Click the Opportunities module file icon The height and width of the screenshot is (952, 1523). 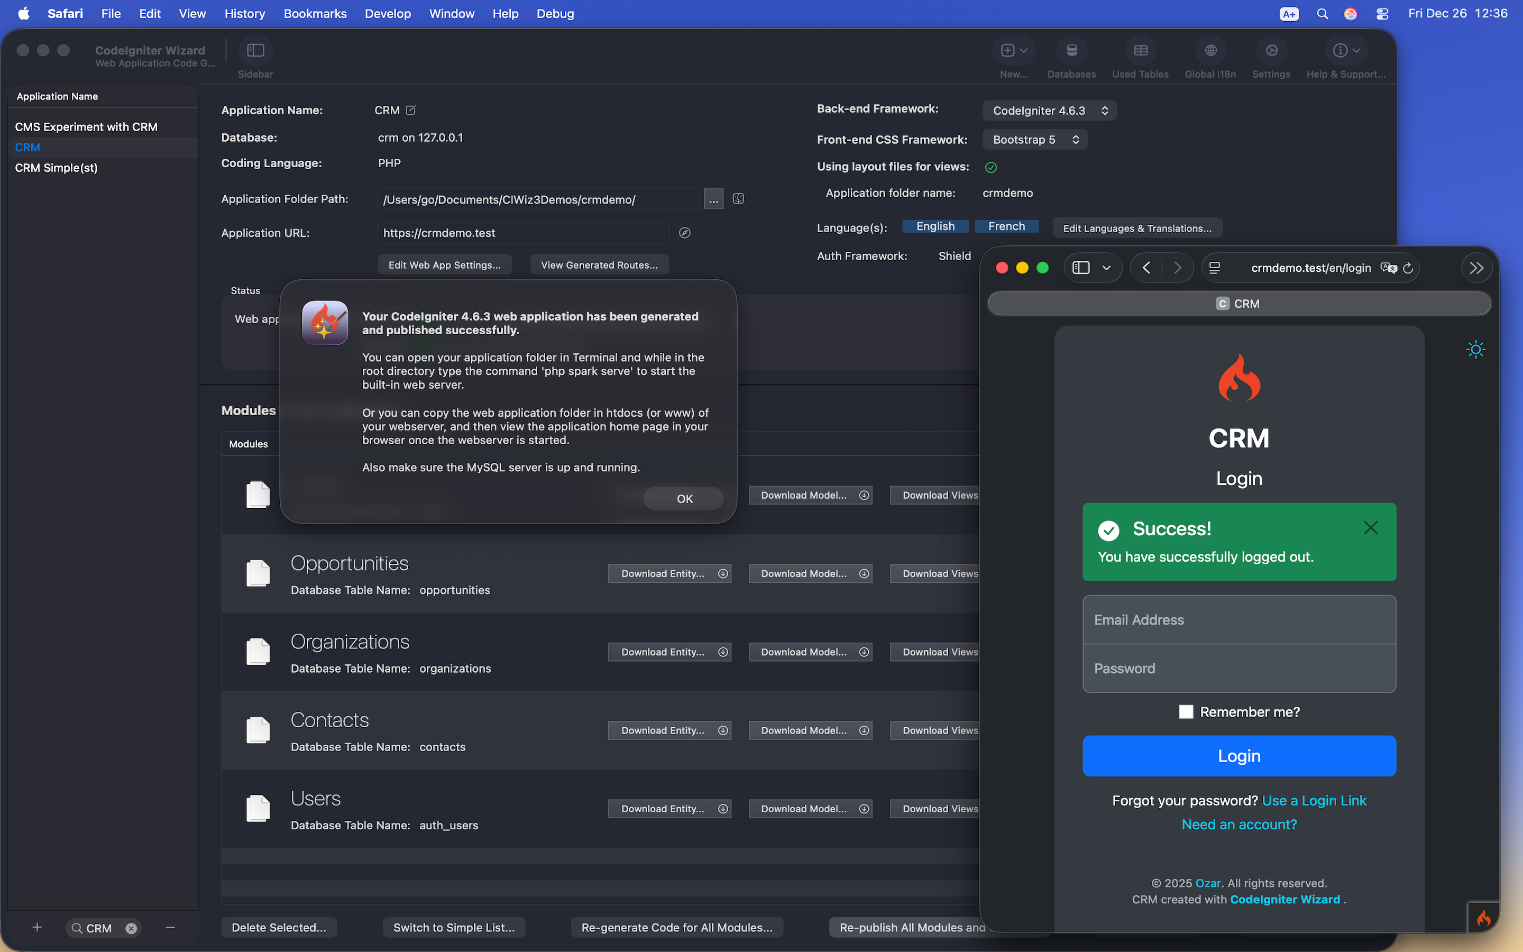click(x=258, y=573)
